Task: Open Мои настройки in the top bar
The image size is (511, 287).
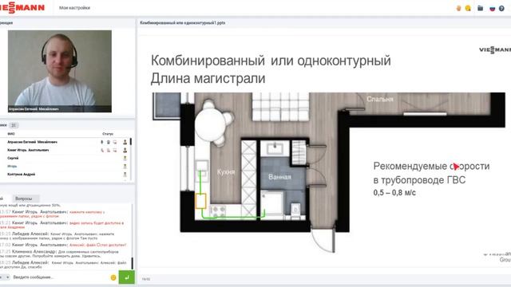Action: (74, 8)
